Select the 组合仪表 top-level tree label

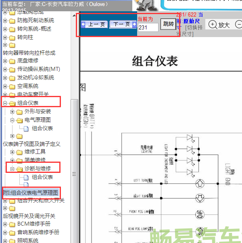pos(28,103)
